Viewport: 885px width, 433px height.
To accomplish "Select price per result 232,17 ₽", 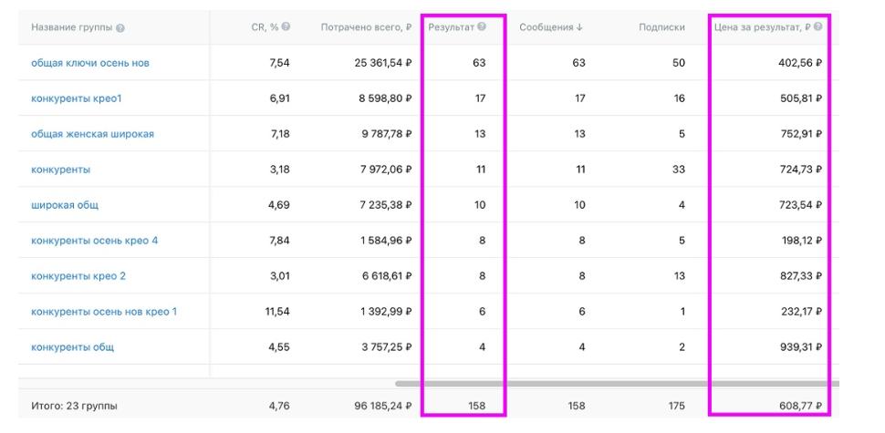I will pos(800,312).
